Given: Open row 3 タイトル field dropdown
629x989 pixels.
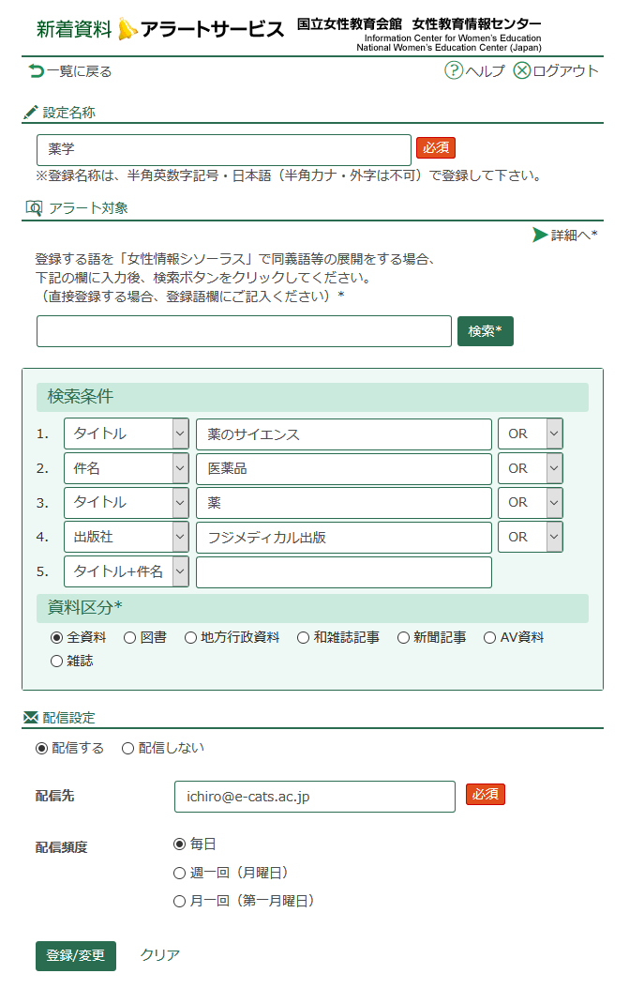Looking at the screenshot, I should 126,503.
